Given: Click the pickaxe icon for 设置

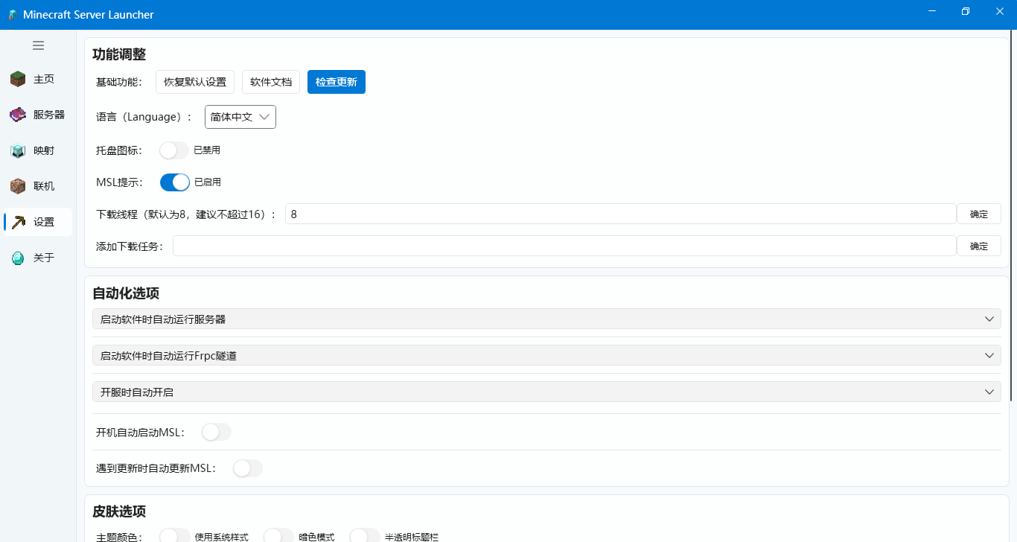Looking at the screenshot, I should pos(19,222).
